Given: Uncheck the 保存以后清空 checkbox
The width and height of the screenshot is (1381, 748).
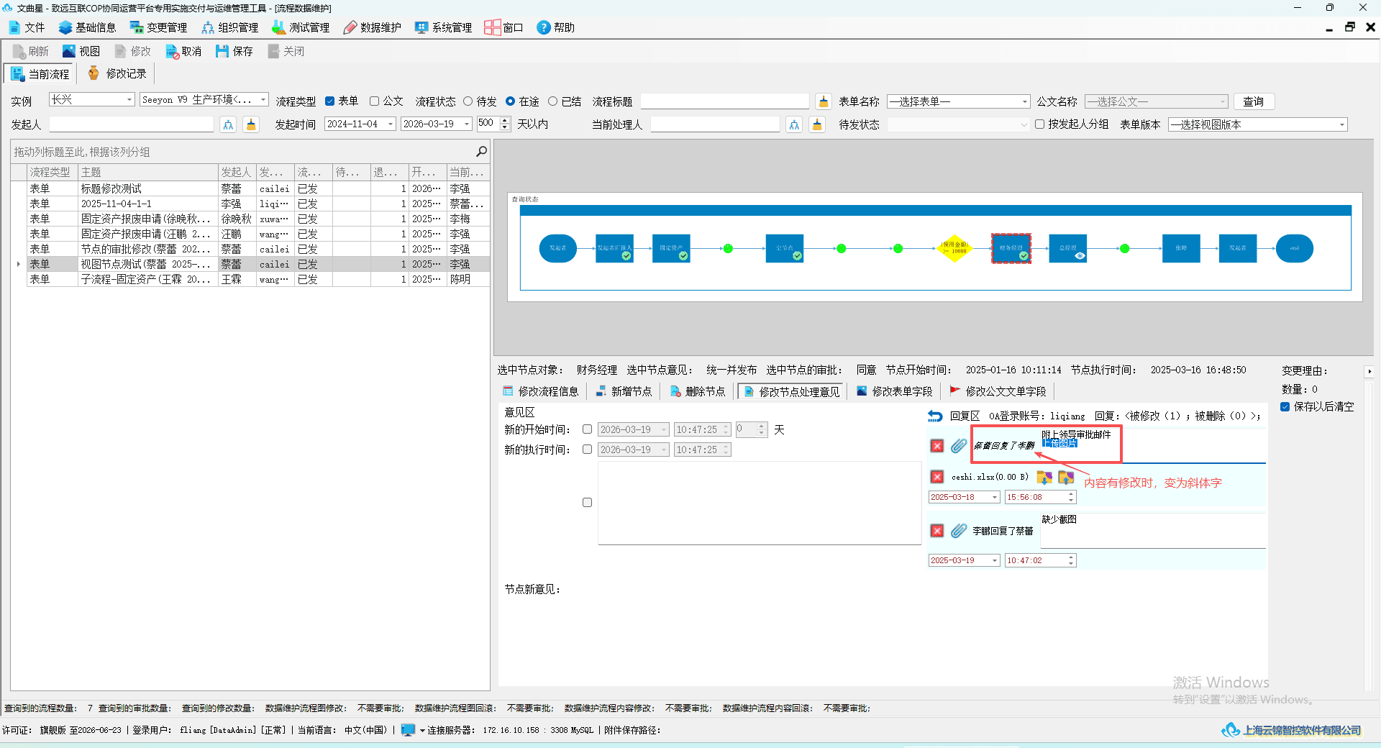Looking at the screenshot, I should tap(1285, 406).
